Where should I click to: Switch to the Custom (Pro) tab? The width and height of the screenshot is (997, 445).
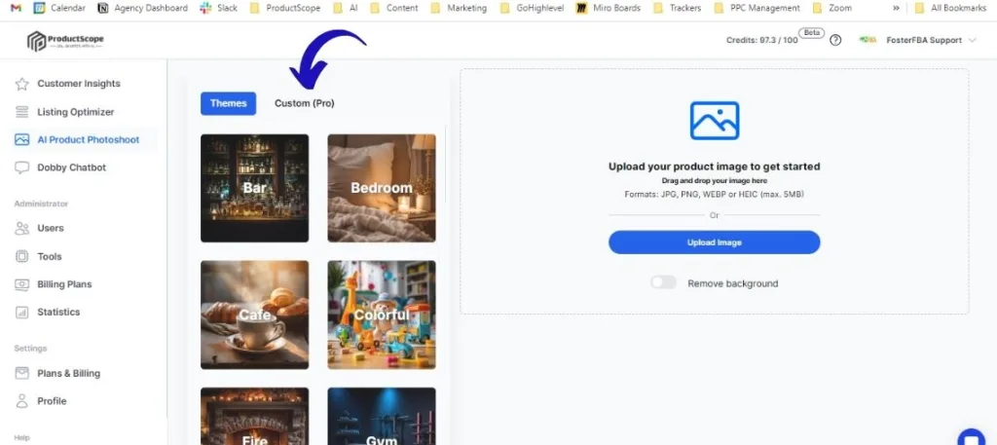tap(305, 103)
